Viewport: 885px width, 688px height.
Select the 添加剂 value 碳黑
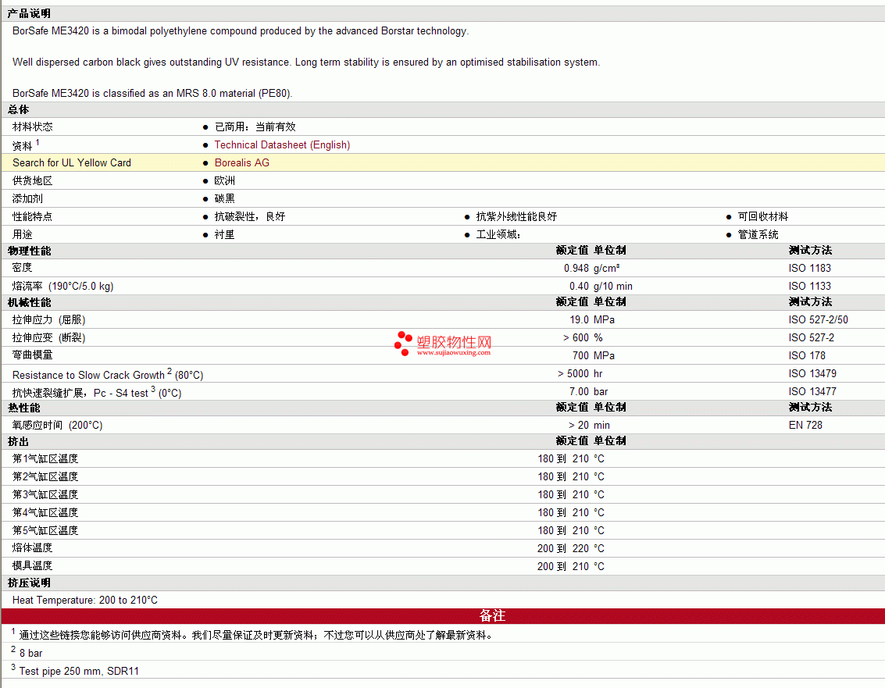pyautogui.click(x=225, y=198)
